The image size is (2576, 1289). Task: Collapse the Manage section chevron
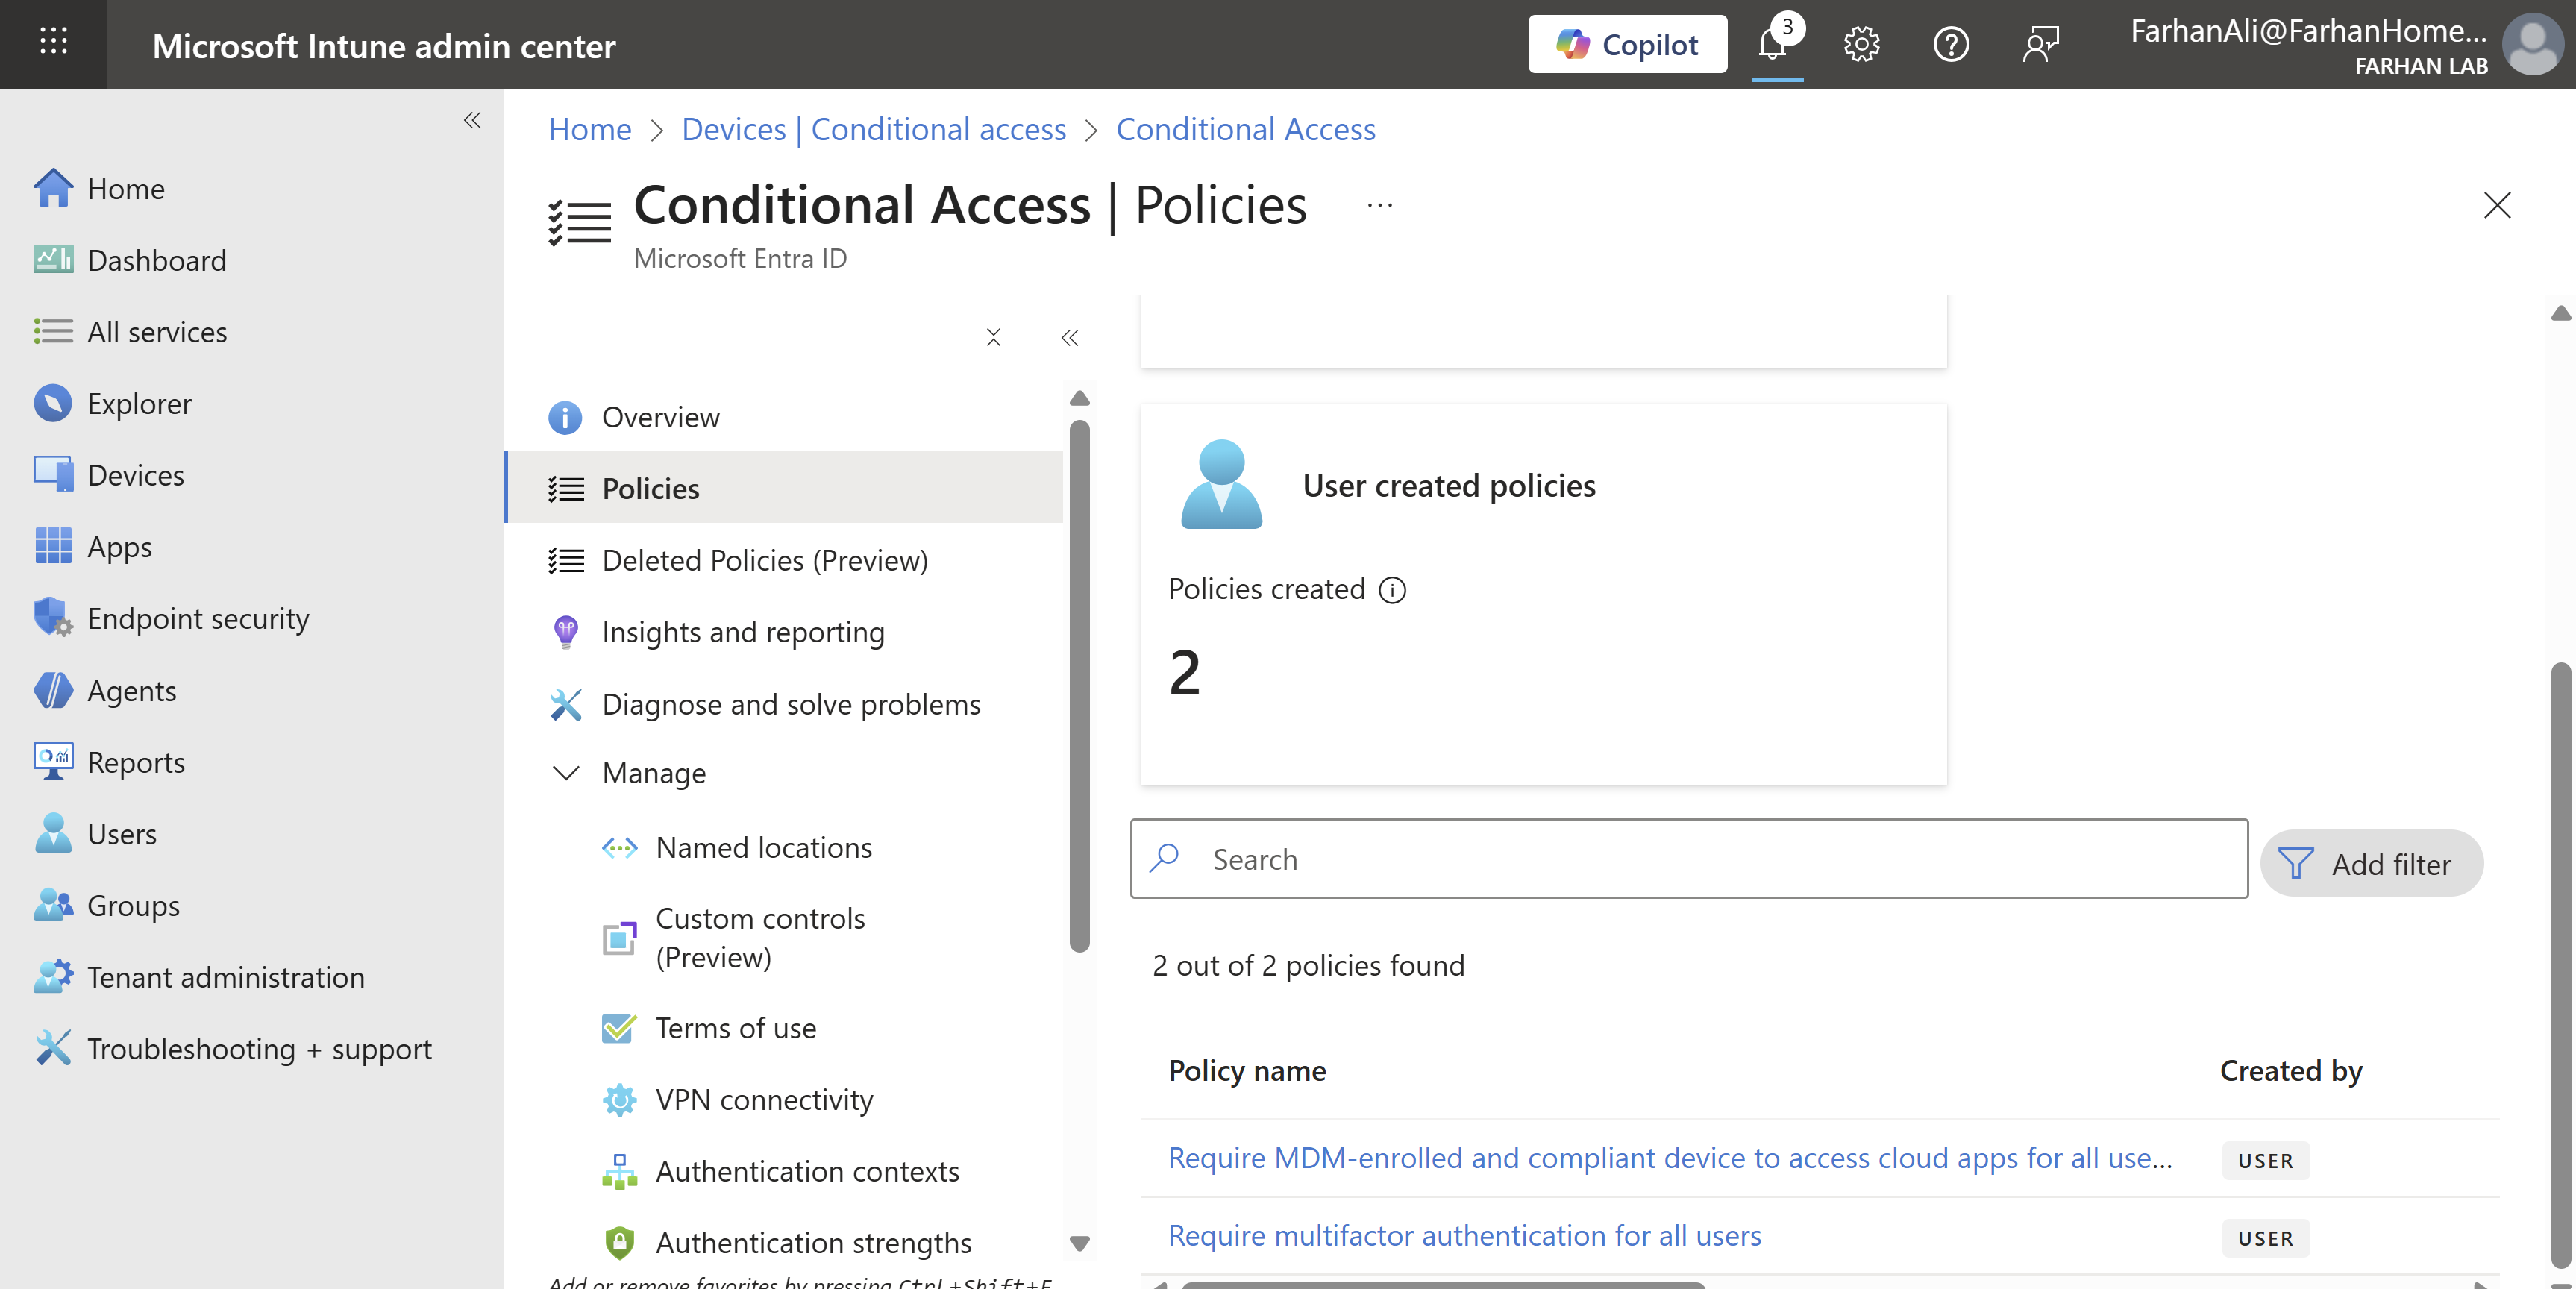(566, 773)
